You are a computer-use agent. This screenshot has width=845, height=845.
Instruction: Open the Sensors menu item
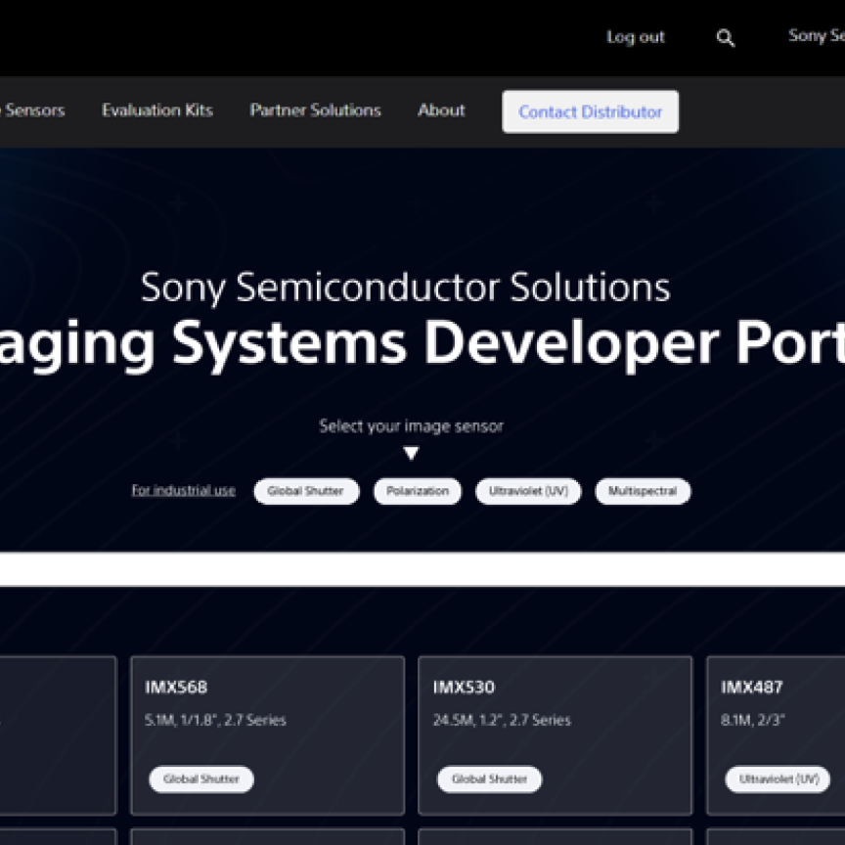tap(32, 110)
